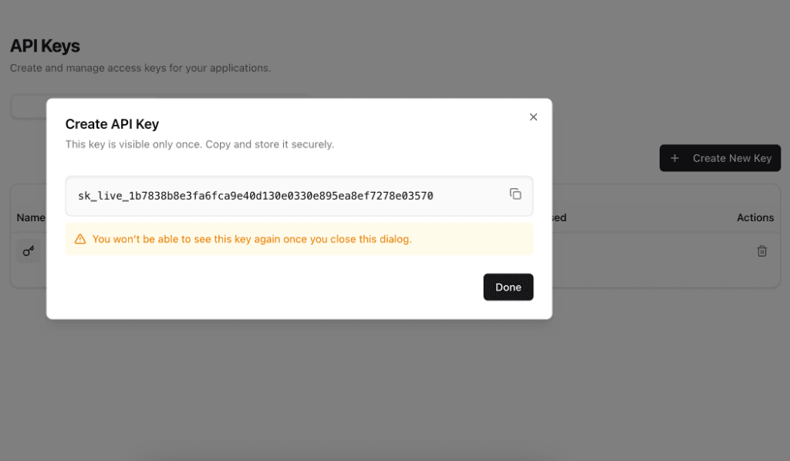This screenshot has width=790, height=461.
Task: Click the Create API Key dialog title
Action: (112, 124)
